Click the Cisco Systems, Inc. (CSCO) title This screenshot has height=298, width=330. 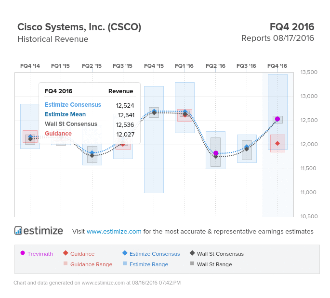tap(79, 27)
